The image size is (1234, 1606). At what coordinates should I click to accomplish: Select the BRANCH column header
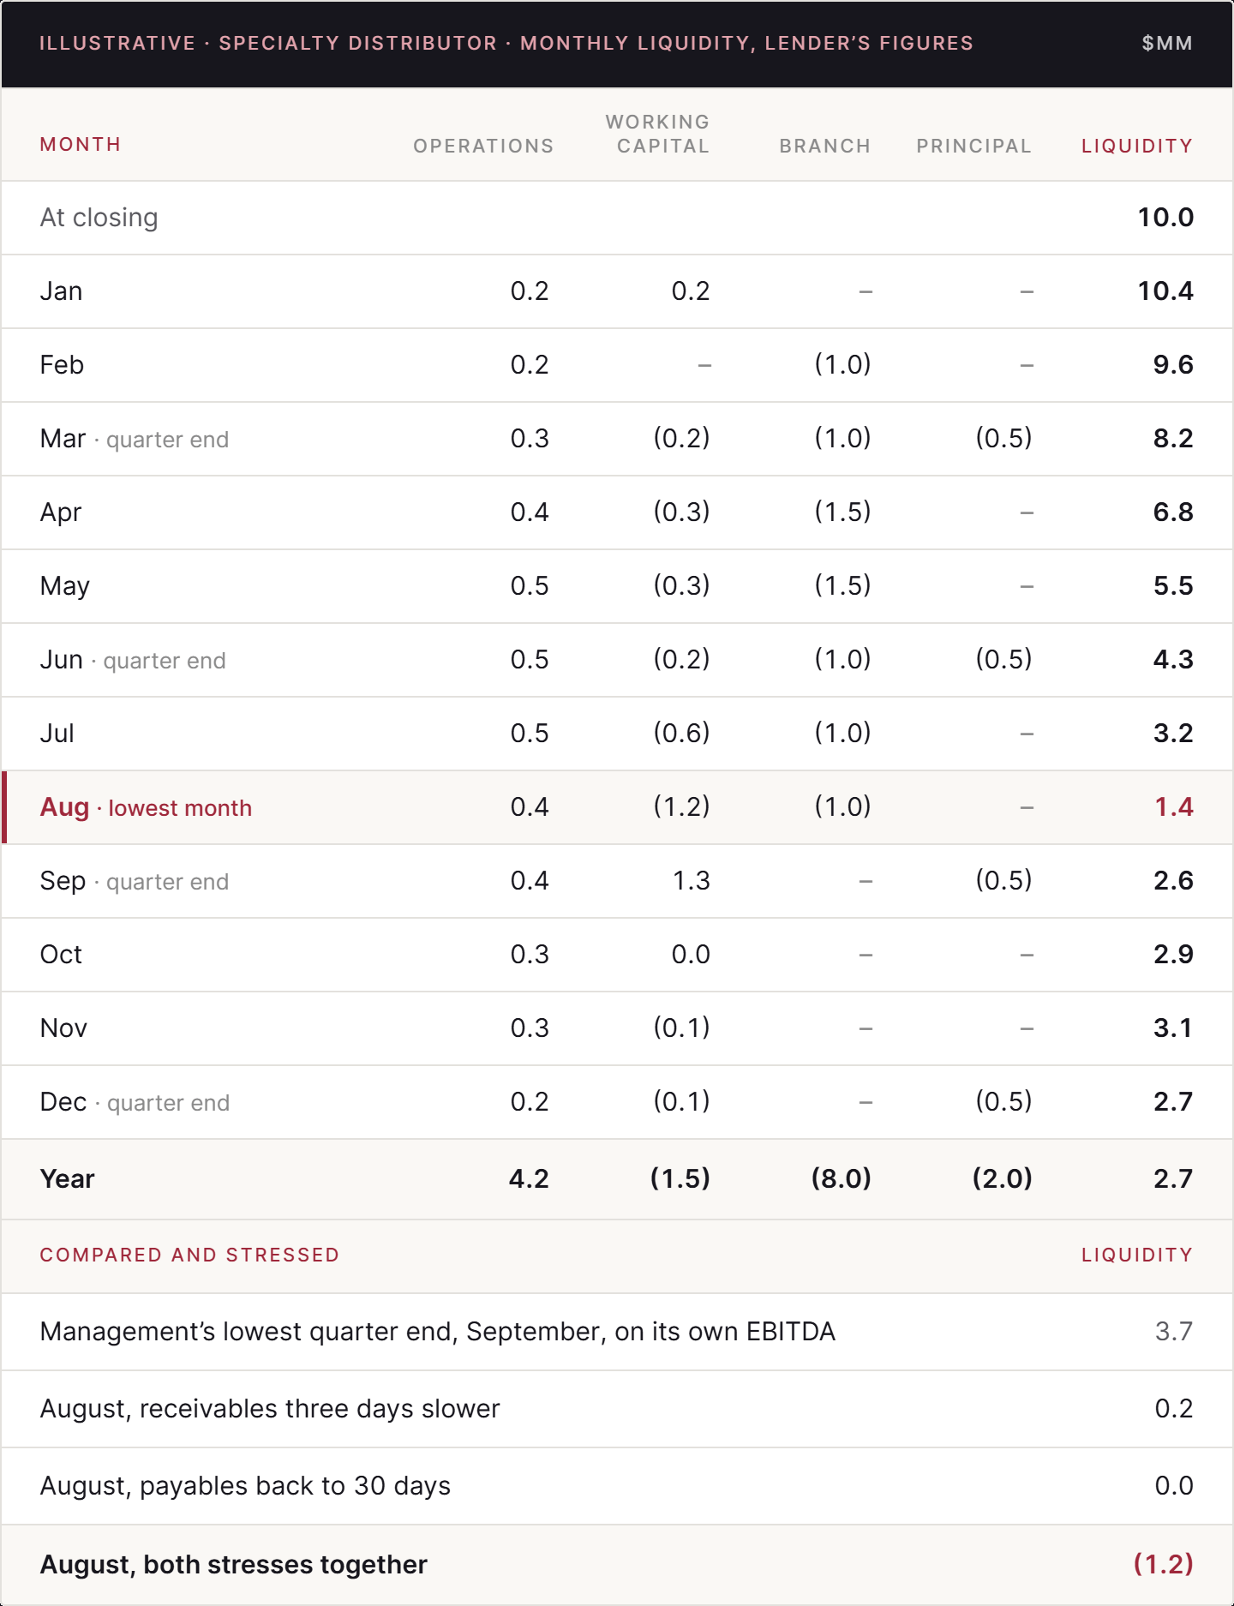pyautogui.click(x=824, y=146)
